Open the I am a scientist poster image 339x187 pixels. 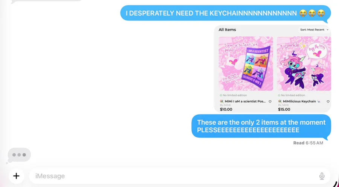click(x=246, y=63)
